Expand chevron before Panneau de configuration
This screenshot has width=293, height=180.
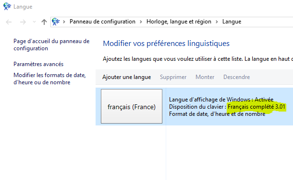point(64,22)
